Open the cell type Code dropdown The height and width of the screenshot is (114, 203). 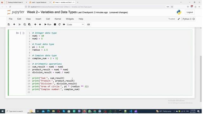(x=75, y=24)
